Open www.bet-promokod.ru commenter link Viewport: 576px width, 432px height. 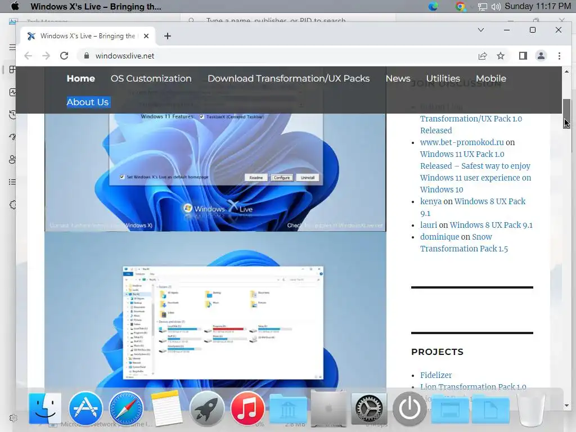tap(462, 142)
